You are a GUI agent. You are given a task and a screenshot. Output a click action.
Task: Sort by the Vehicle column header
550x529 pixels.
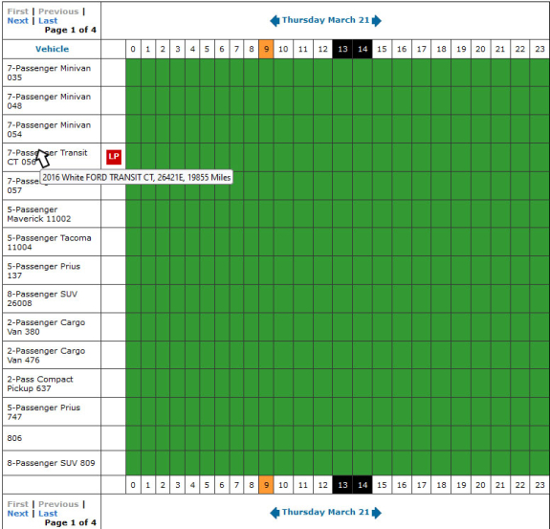click(x=52, y=49)
